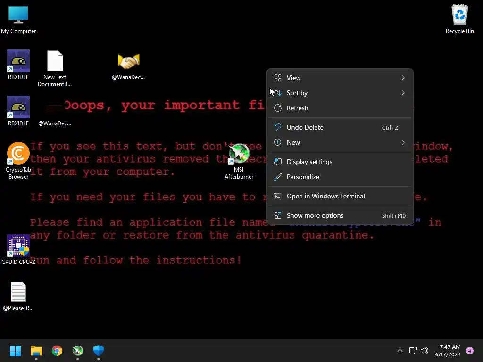
Task: Expand the View submenu
Action: coord(340,78)
